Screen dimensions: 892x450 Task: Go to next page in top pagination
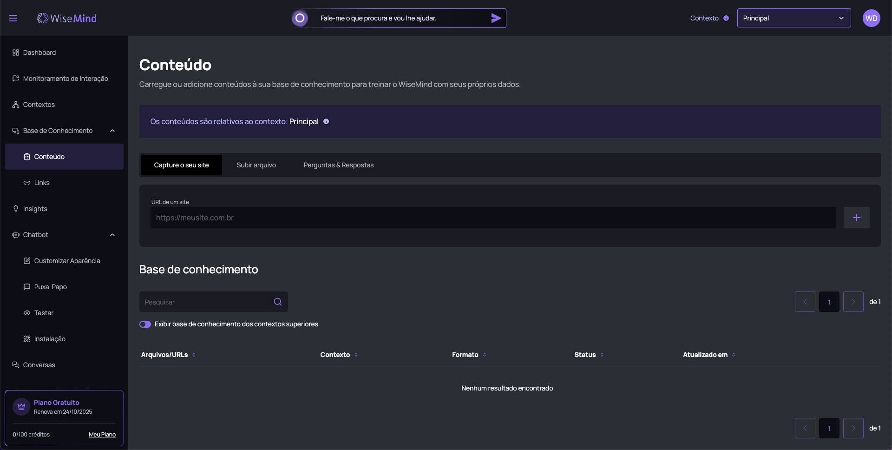pos(853,302)
